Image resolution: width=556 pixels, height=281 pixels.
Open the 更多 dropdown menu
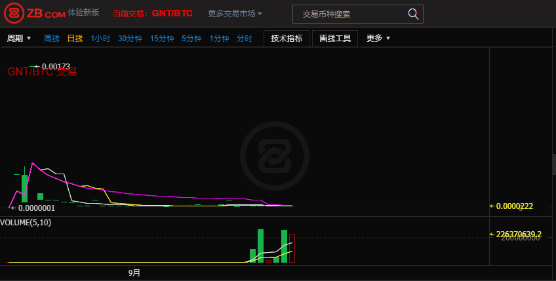tap(378, 38)
